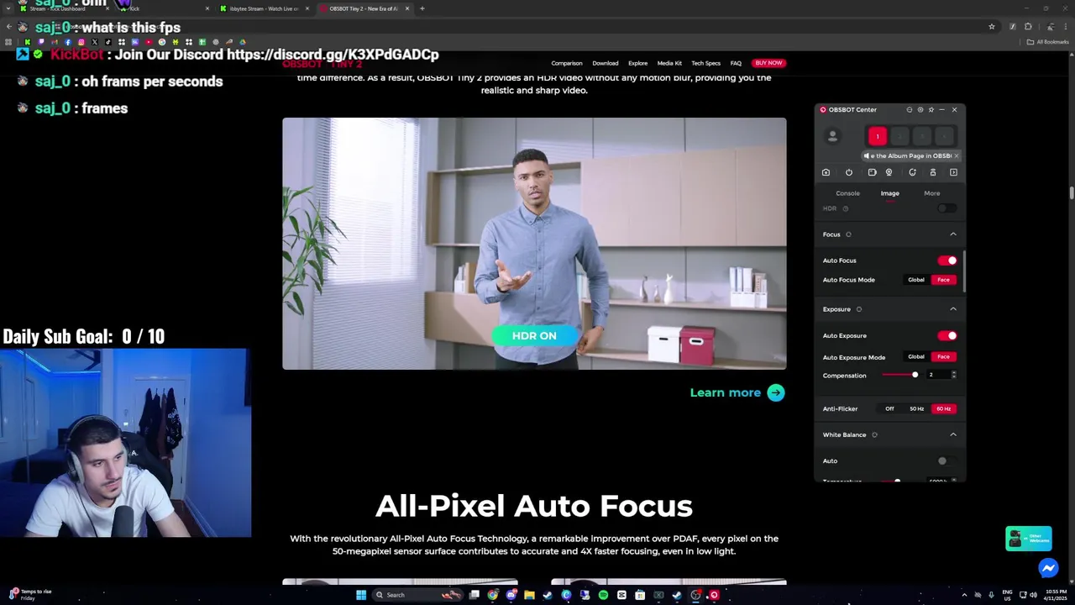Set Auto Exposure Mode to Face
The image size is (1075, 605).
[943, 356]
